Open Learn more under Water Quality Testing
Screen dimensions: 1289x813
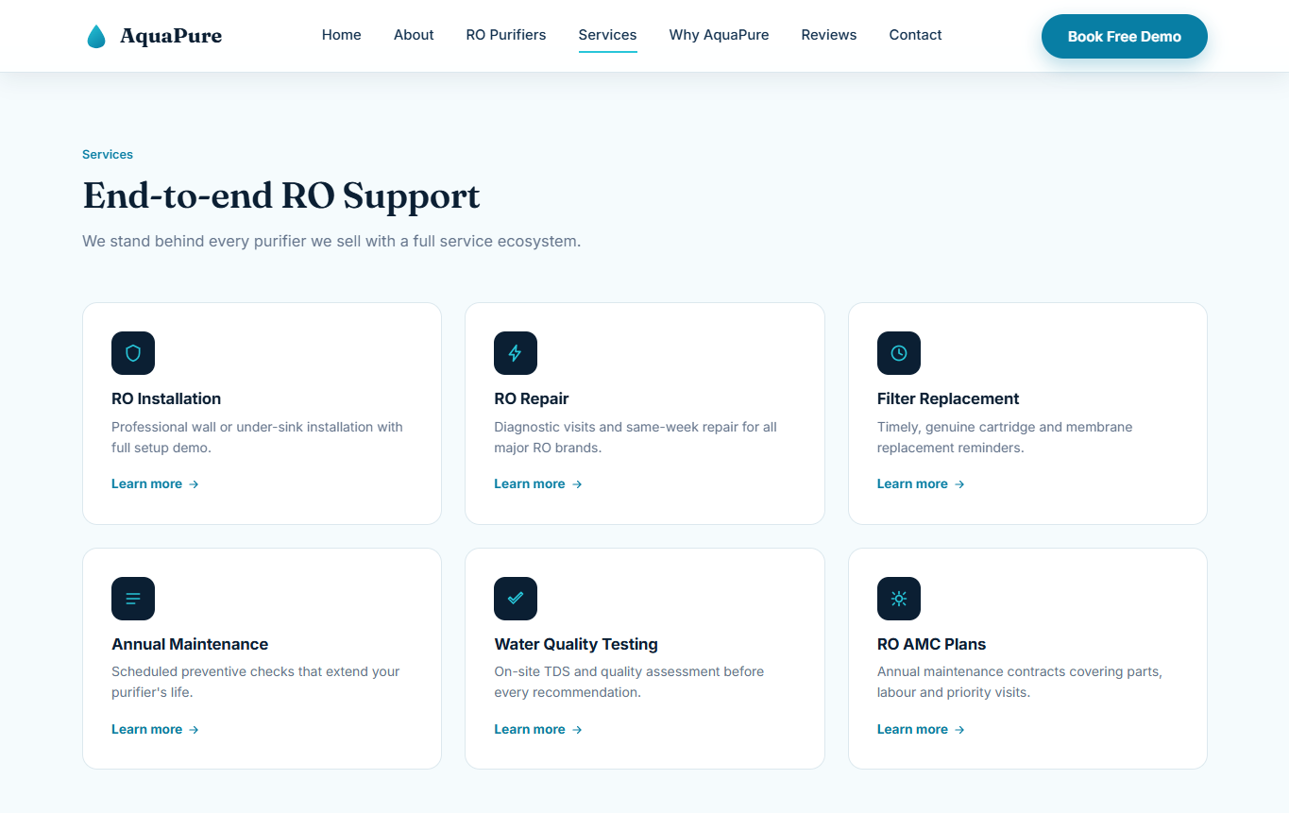tap(538, 729)
